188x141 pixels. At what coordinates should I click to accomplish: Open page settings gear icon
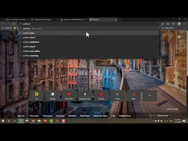(179, 37)
